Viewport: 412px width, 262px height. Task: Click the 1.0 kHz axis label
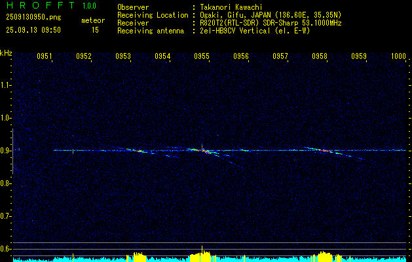[5, 118]
